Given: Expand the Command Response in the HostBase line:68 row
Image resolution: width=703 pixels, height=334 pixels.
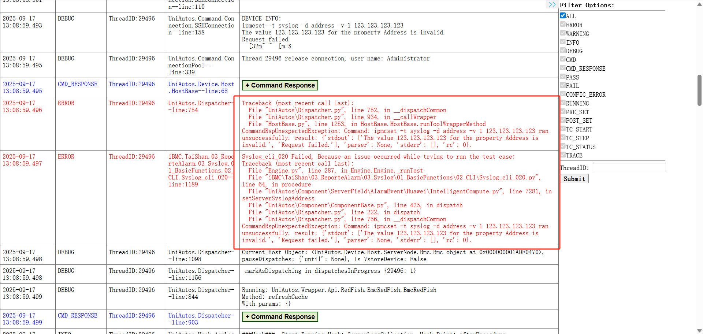Looking at the screenshot, I should coord(280,85).
